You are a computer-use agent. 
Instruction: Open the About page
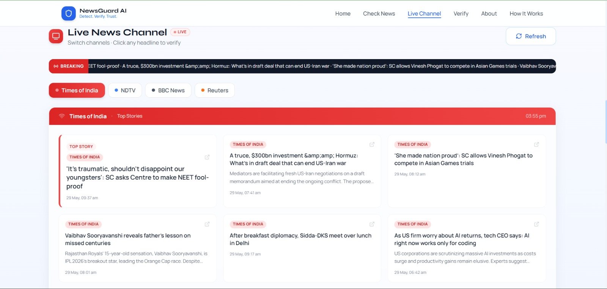tap(489, 14)
